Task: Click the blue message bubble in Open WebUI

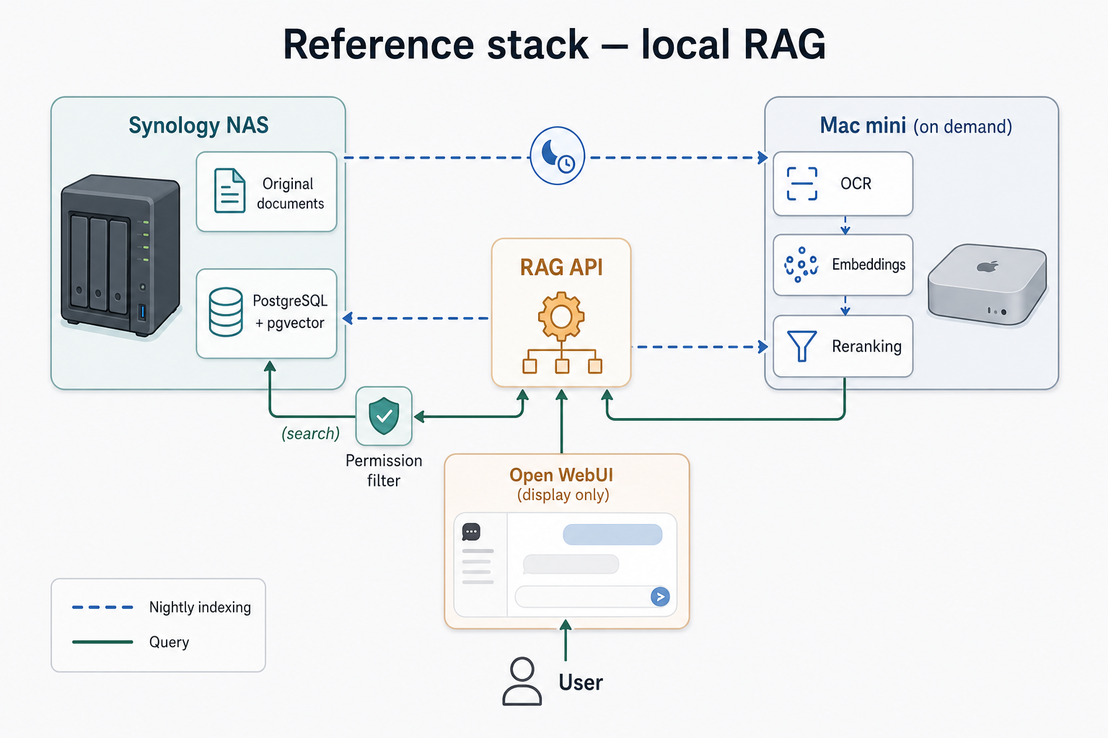Action: (x=612, y=535)
